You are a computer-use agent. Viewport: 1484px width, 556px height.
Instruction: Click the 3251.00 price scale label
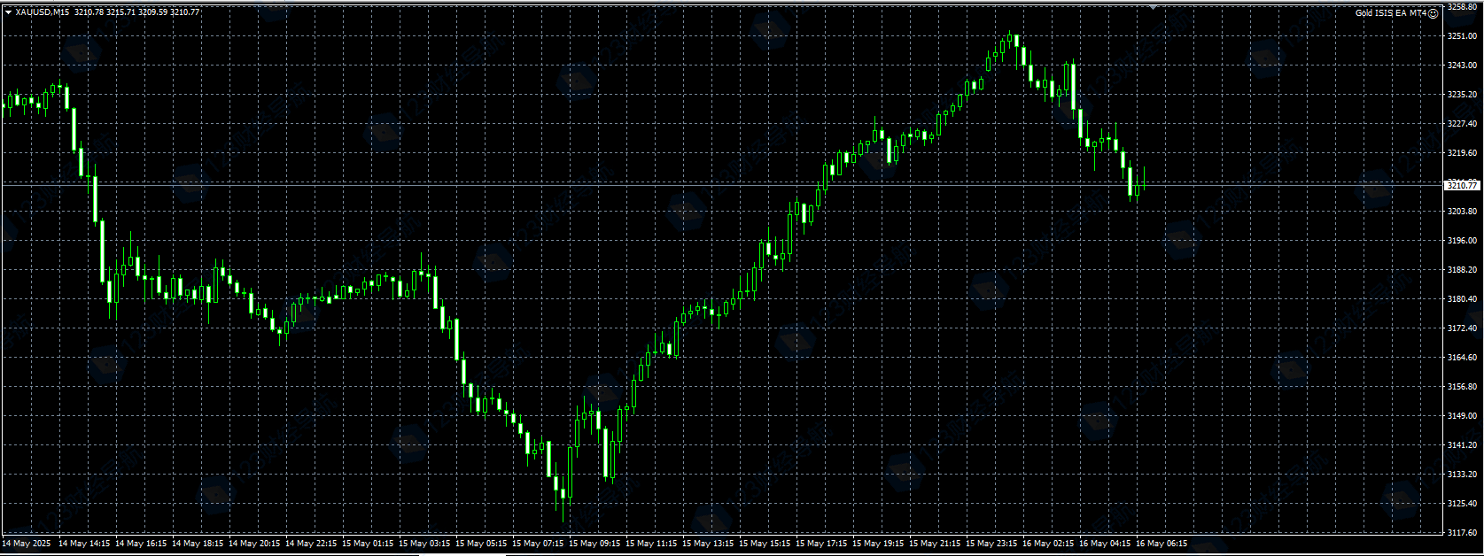pos(1462,36)
